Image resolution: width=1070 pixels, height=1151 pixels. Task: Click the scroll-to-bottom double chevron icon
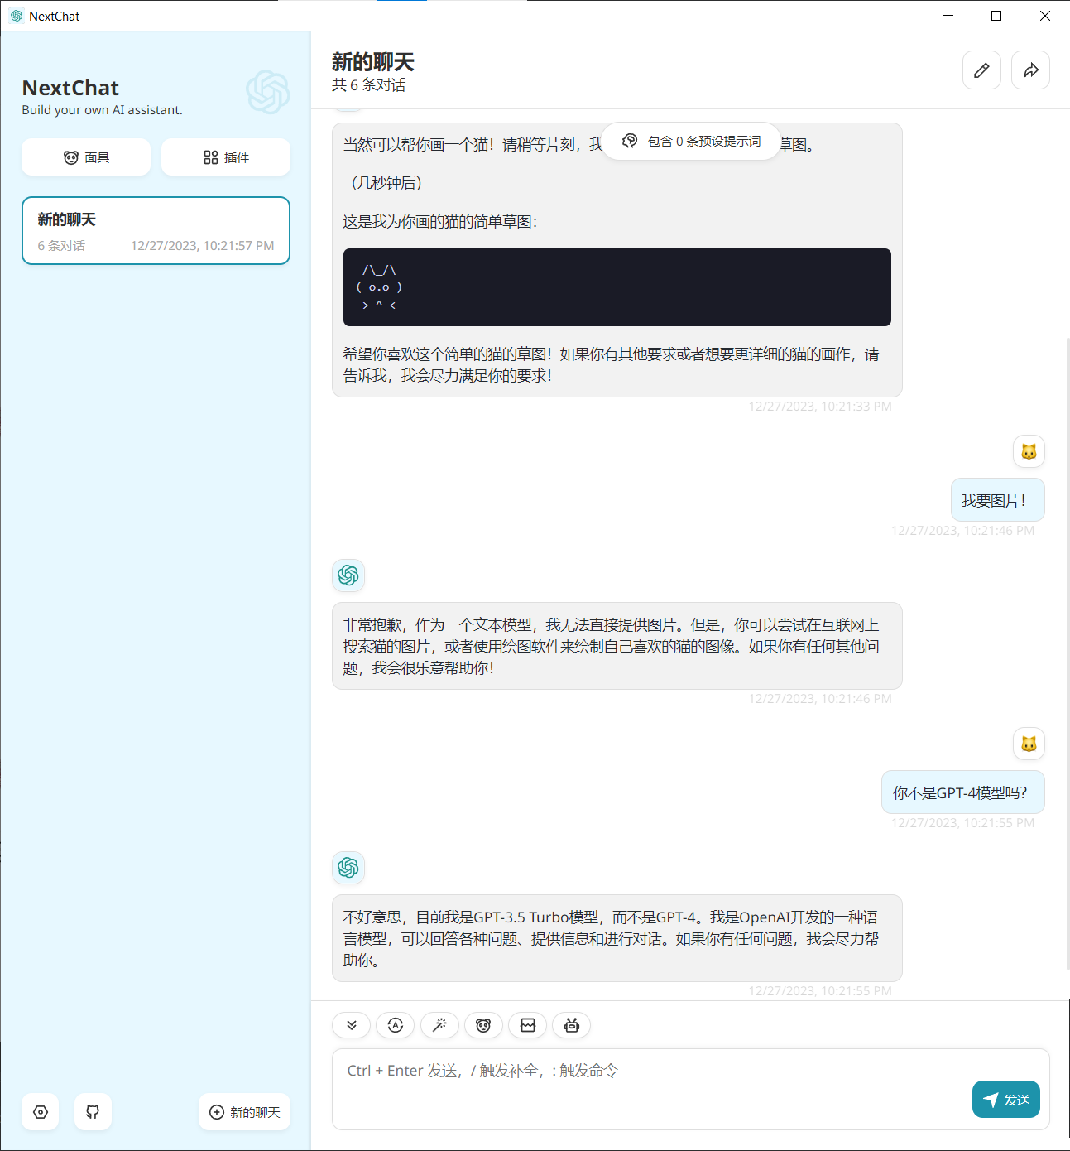click(x=352, y=1025)
